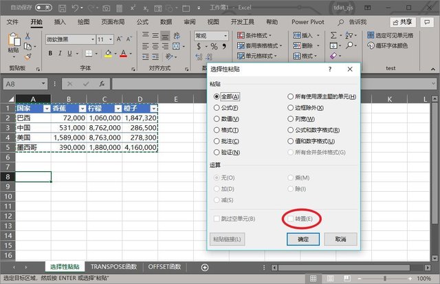Toggle Bold formatting
The image size is (440, 284).
coord(50,54)
